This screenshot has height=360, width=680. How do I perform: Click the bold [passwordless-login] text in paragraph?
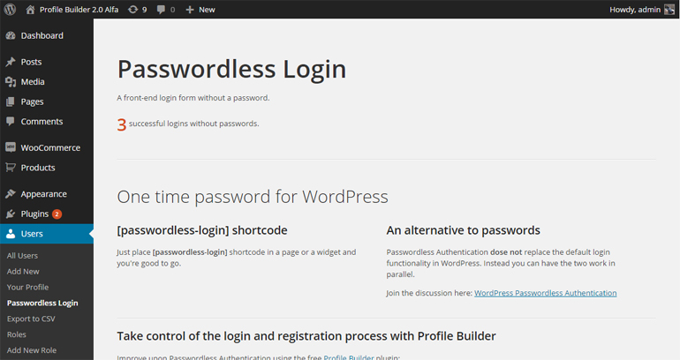(190, 252)
